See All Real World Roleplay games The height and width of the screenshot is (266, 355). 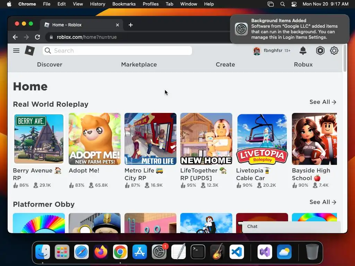click(323, 102)
